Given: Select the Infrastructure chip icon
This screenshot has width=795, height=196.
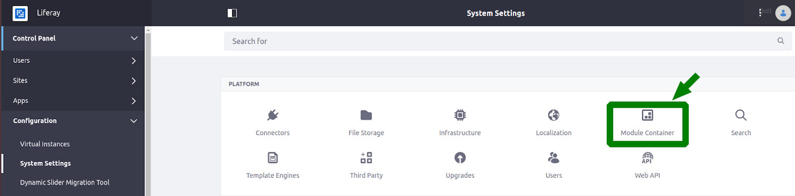Looking at the screenshot, I should (x=460, y=115).
